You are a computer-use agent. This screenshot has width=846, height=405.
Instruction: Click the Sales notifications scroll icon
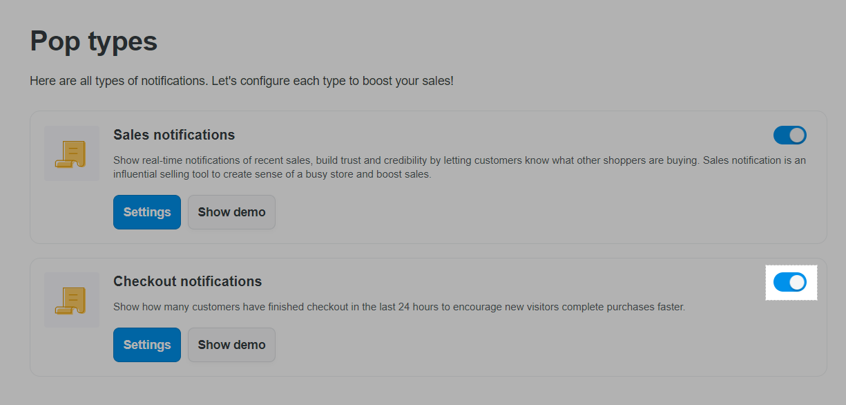[x=70, y=153]
